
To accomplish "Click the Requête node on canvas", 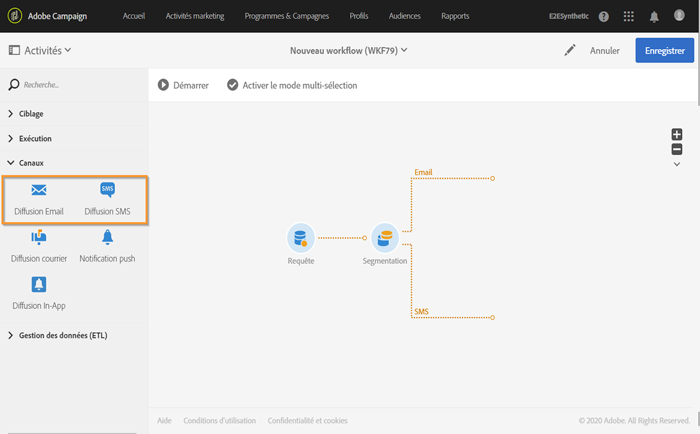I will coord(301,238).
